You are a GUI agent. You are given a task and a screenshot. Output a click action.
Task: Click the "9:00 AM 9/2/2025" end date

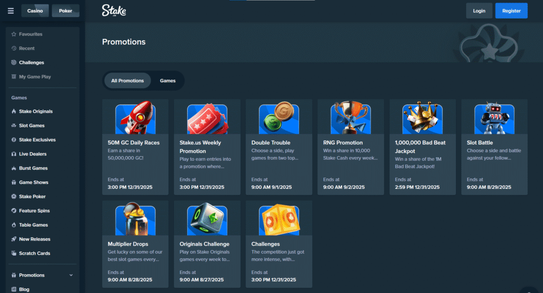pos(344,187)
